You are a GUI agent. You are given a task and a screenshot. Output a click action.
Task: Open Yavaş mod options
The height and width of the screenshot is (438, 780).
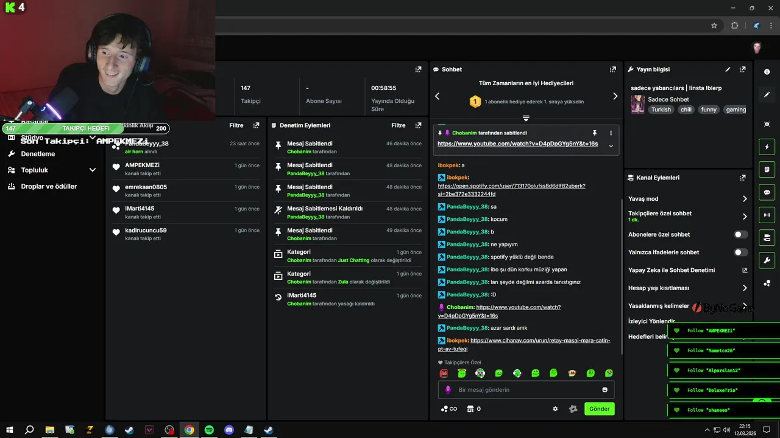pyautogui.click(x=688, y=199)
